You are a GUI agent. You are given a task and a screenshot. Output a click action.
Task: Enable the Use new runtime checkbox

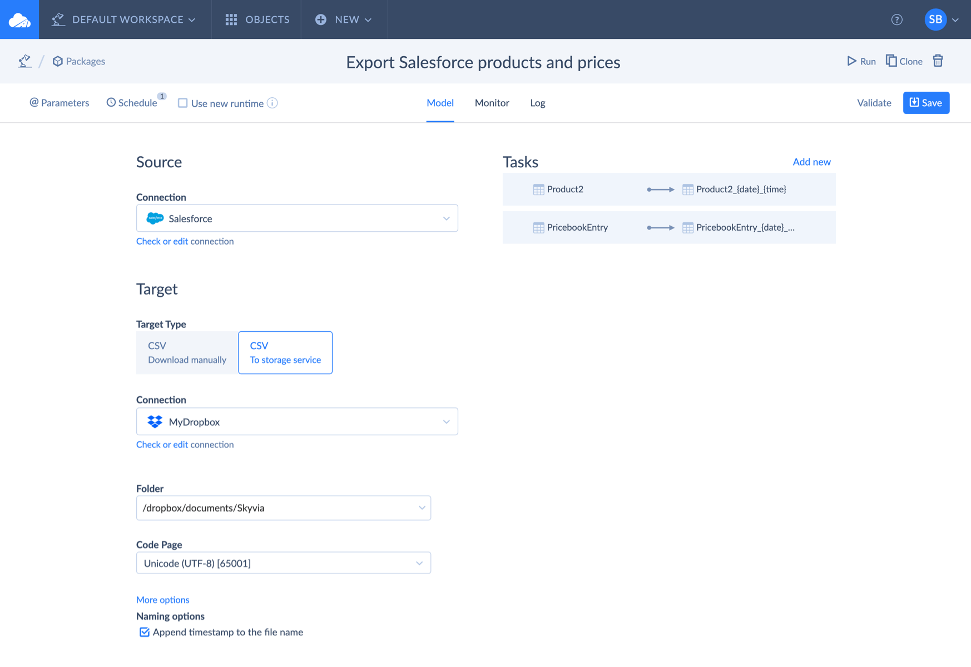182,103
